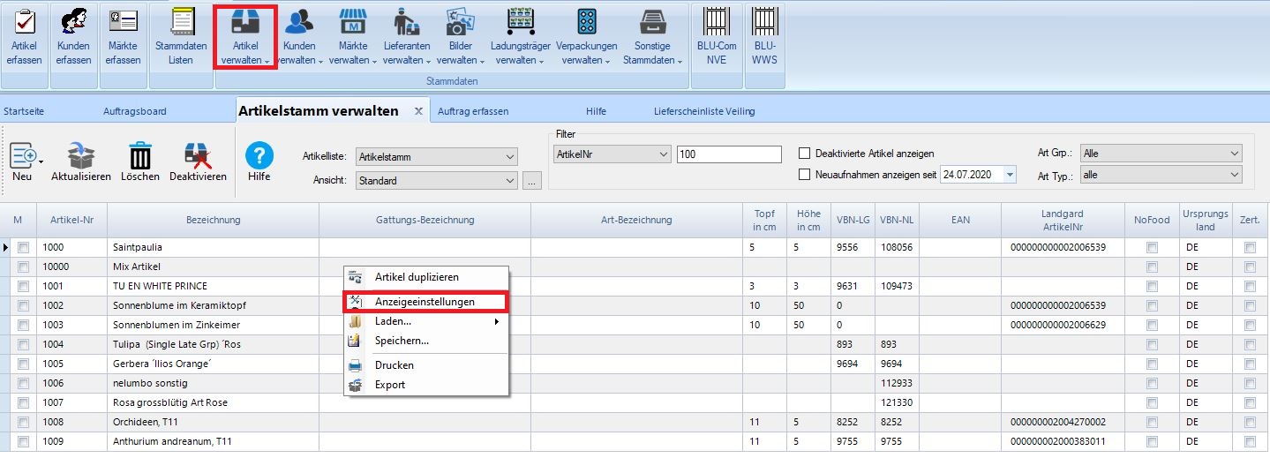Click the filter text field containing 100
1270x458 pixels.
(728, 154)
